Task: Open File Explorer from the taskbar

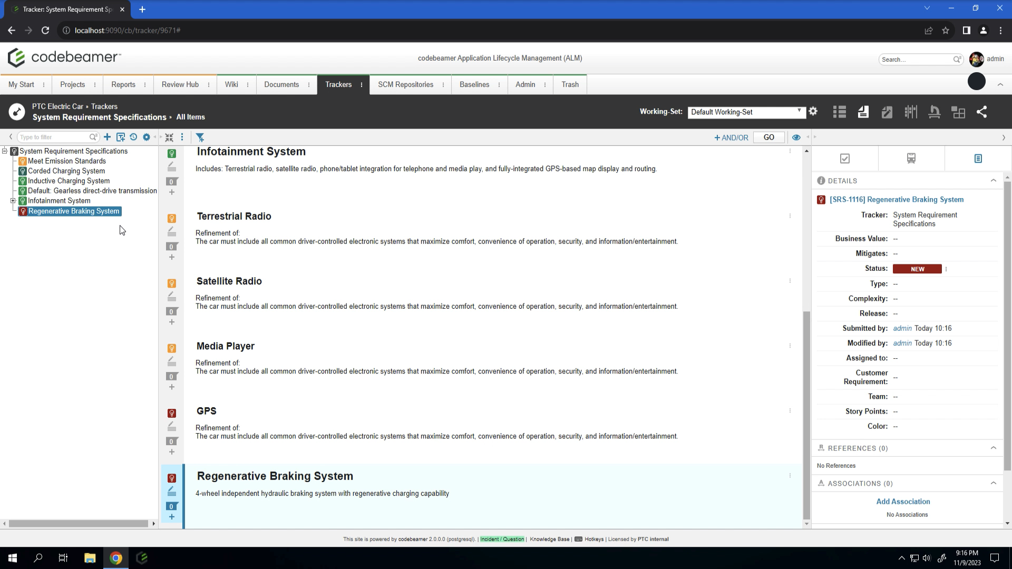Action: [90, 558]
